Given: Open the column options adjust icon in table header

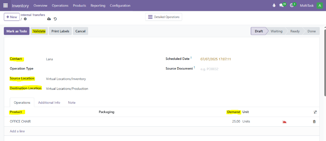Looking at the screenshot, I should pos(315,112).
